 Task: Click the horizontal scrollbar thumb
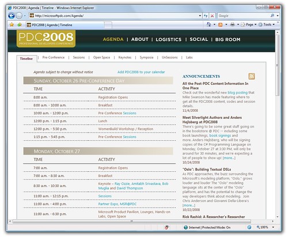tap(131, 221)
